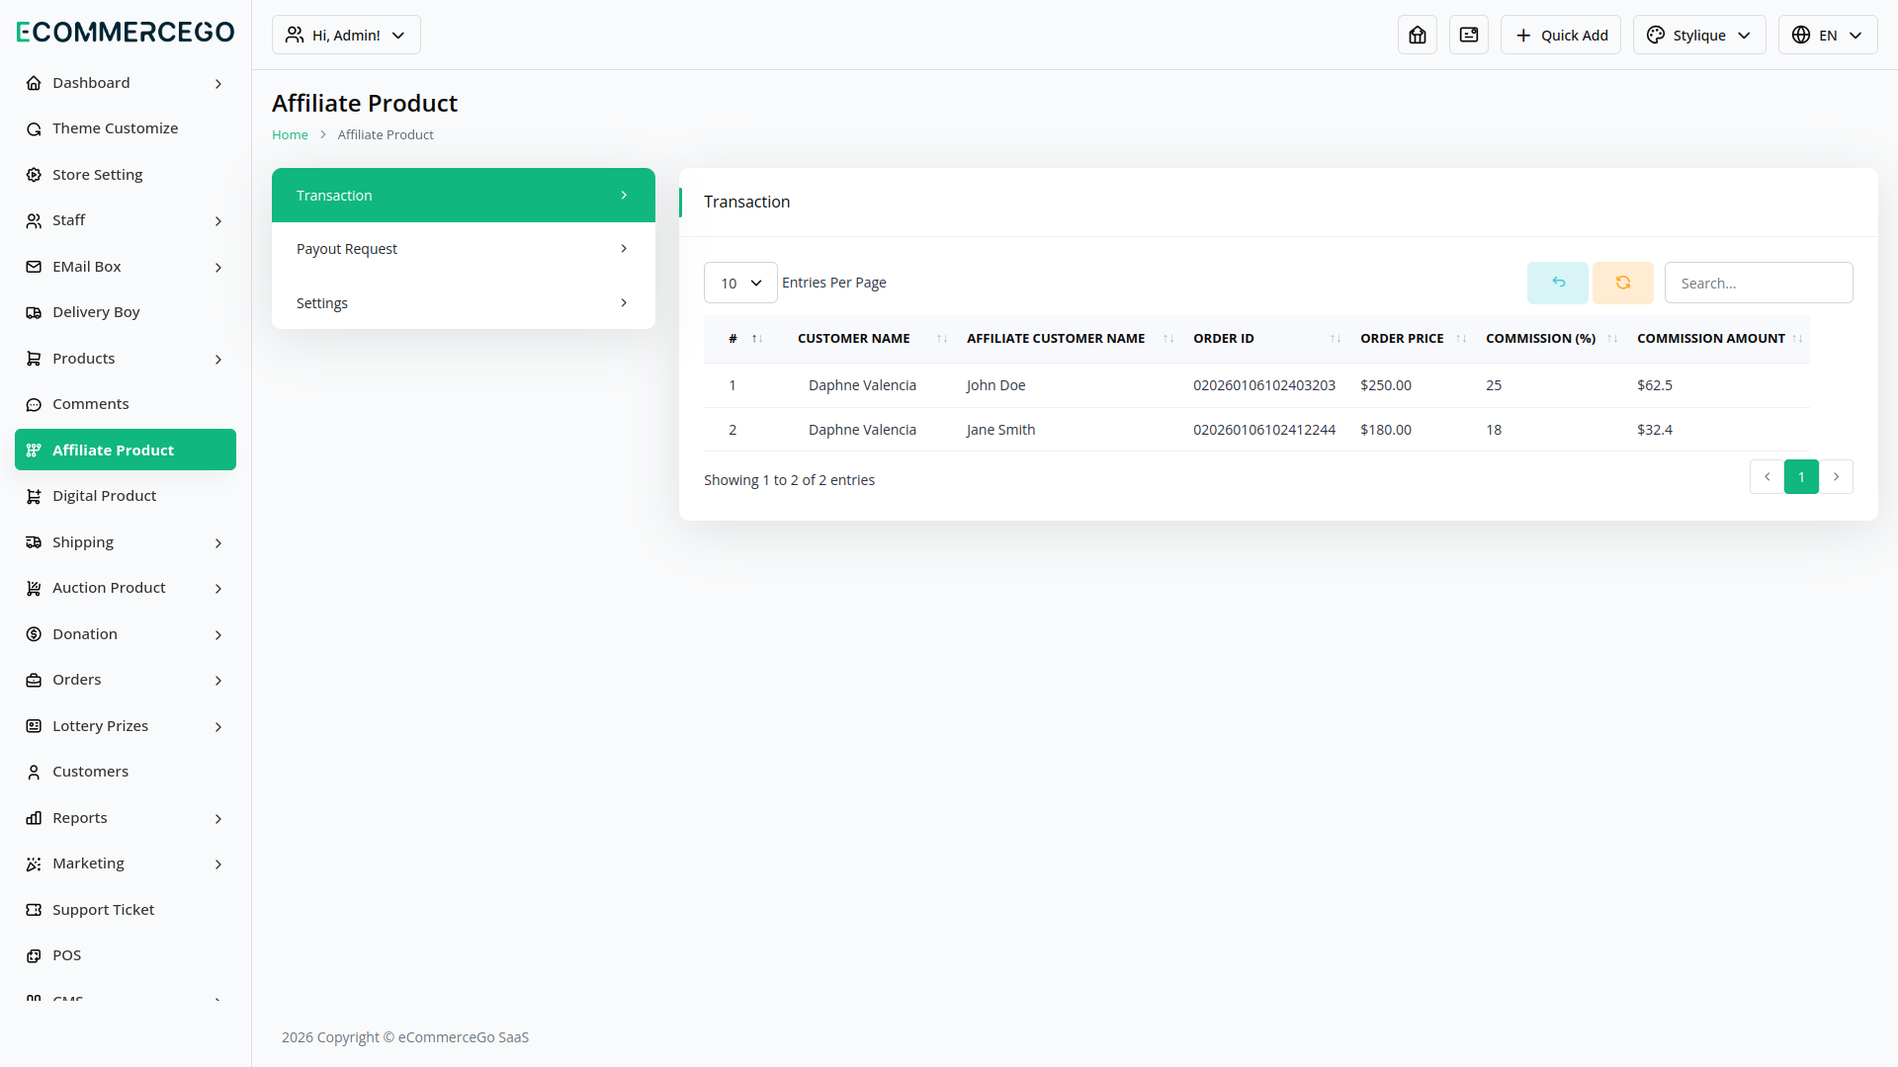Select the Settings tab
This screenshot has width=1898, height=1067.
point(464,302)
